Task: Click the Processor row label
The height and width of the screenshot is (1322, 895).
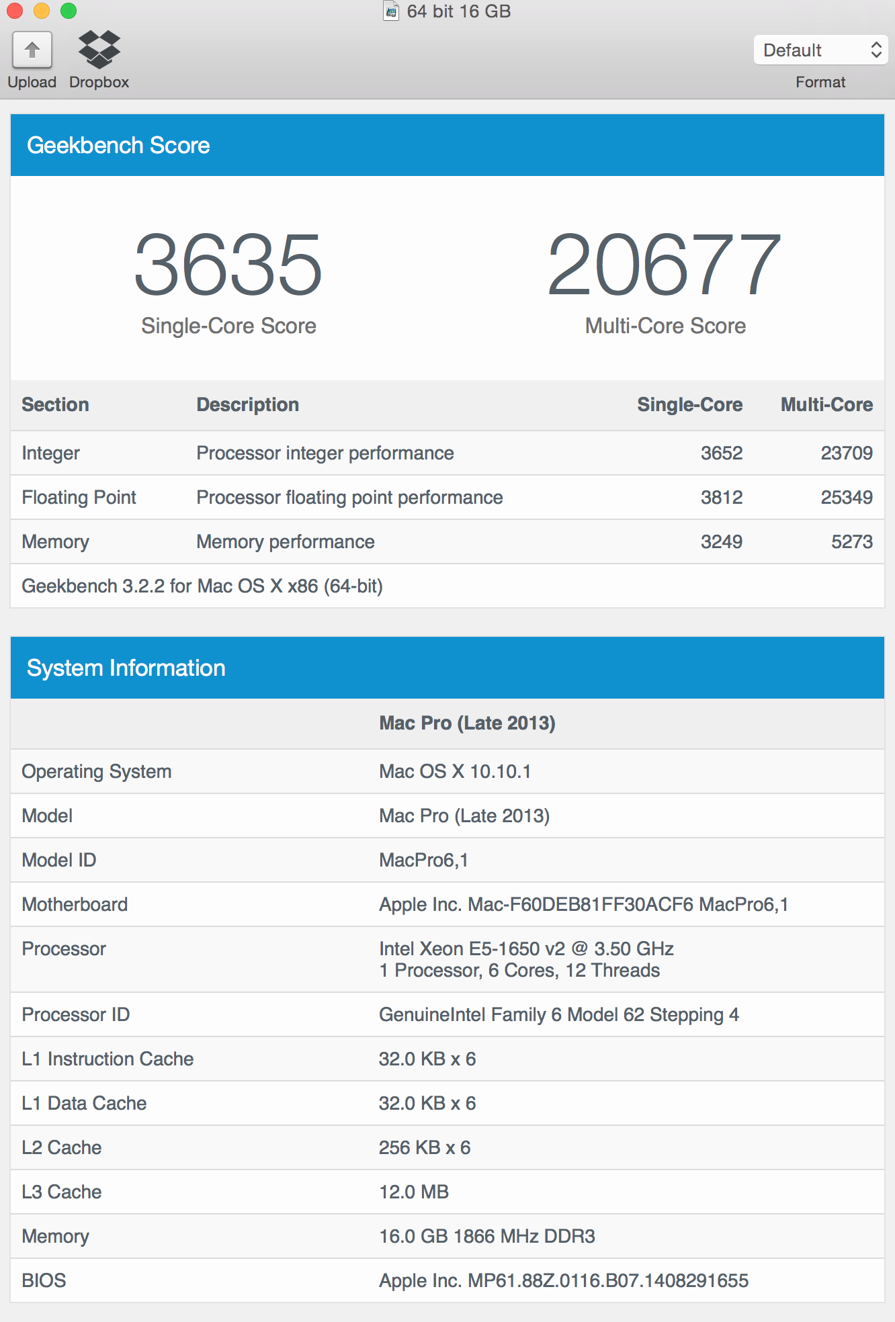Action: [x=64, y=949]
